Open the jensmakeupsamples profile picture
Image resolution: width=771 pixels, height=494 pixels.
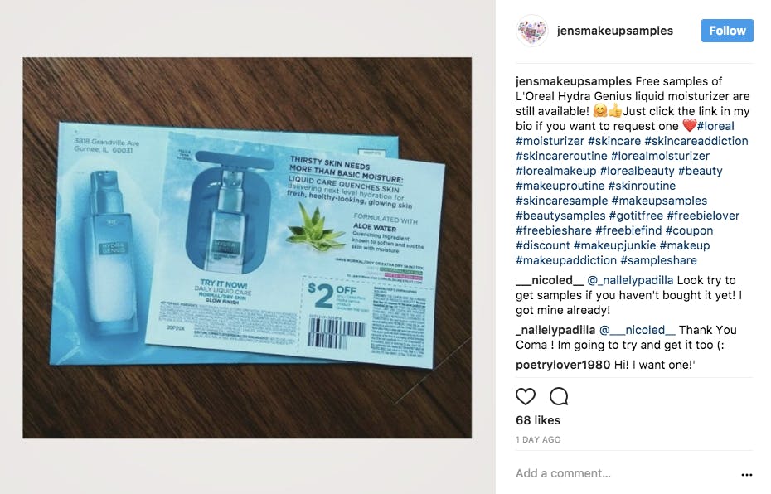click(x=532, y=31)
